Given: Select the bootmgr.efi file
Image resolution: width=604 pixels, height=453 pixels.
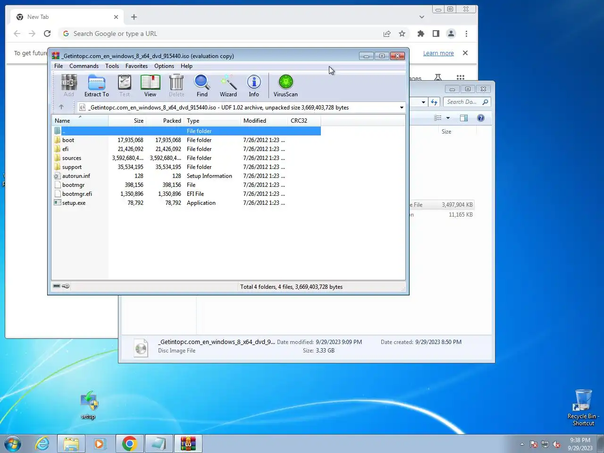Looking at the screenshot, I should (186, 194).
